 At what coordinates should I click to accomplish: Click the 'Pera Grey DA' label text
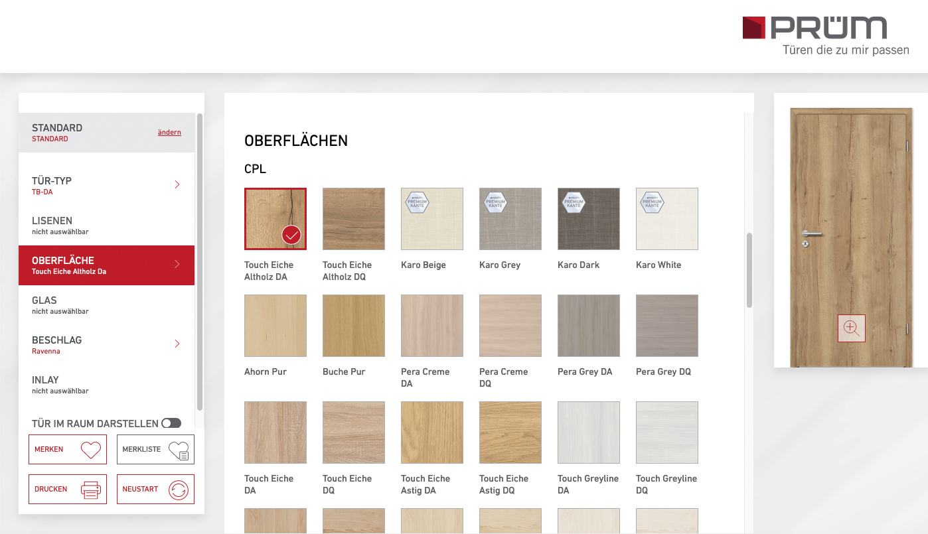click(585, 371)
